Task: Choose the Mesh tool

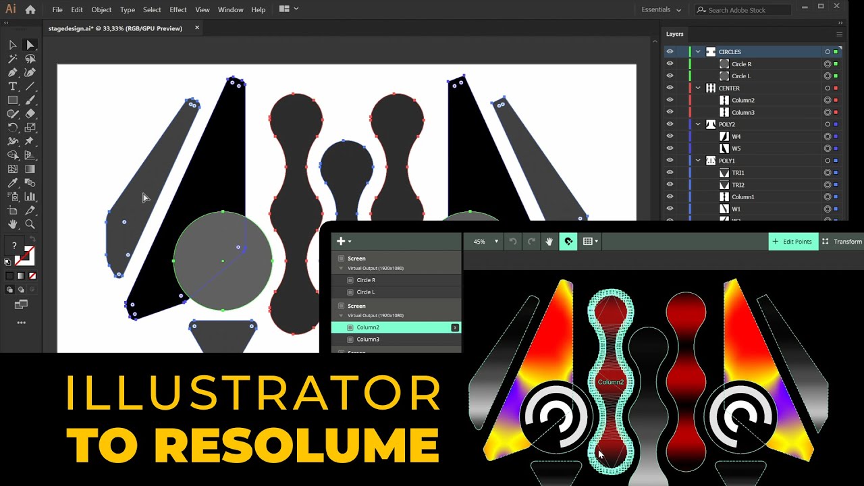Action: pos(13,169)
